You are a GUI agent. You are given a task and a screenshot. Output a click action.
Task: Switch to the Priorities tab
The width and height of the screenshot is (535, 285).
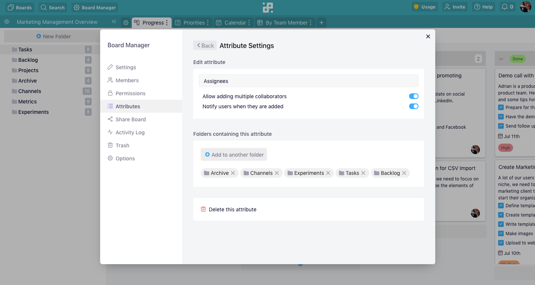[x=190, y=23]
